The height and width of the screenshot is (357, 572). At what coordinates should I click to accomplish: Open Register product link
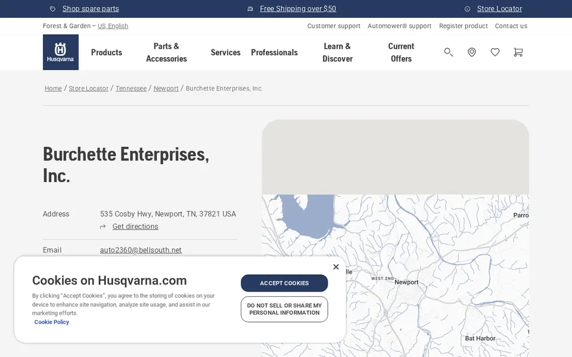click(464, 26)
